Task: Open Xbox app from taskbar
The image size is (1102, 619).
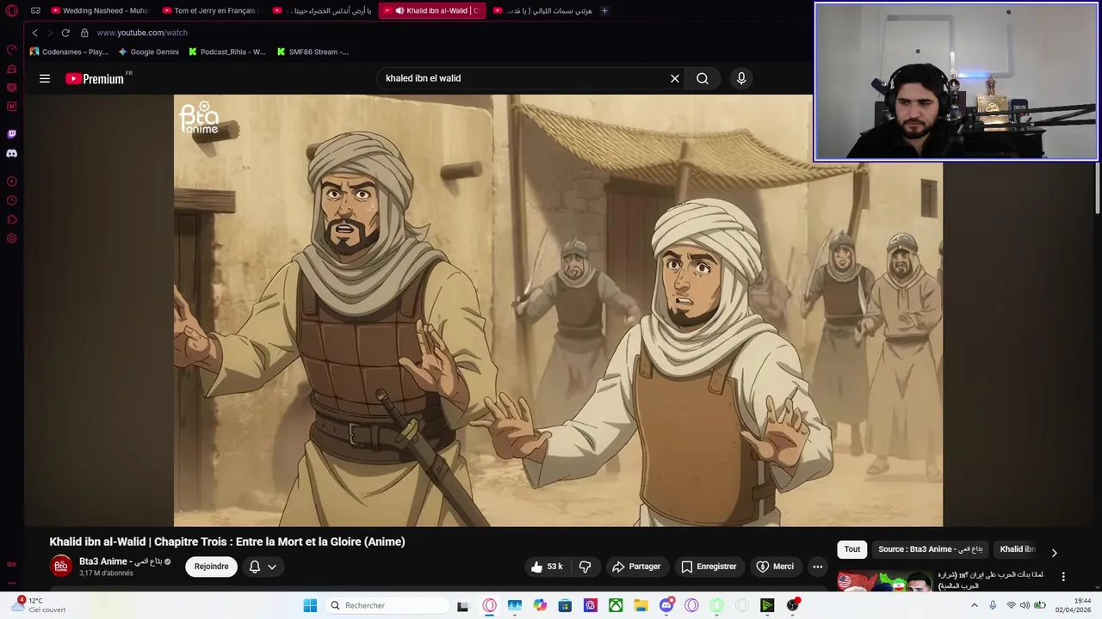Action: coord(616,605)
